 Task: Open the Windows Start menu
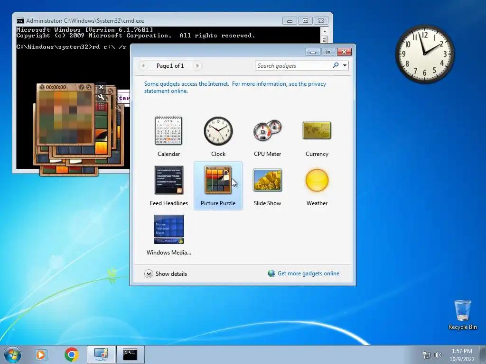pyautogui.click(x=13, y=355)
